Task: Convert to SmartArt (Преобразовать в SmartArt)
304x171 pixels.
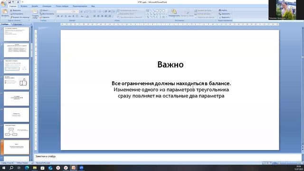Action: click(129, 17)
